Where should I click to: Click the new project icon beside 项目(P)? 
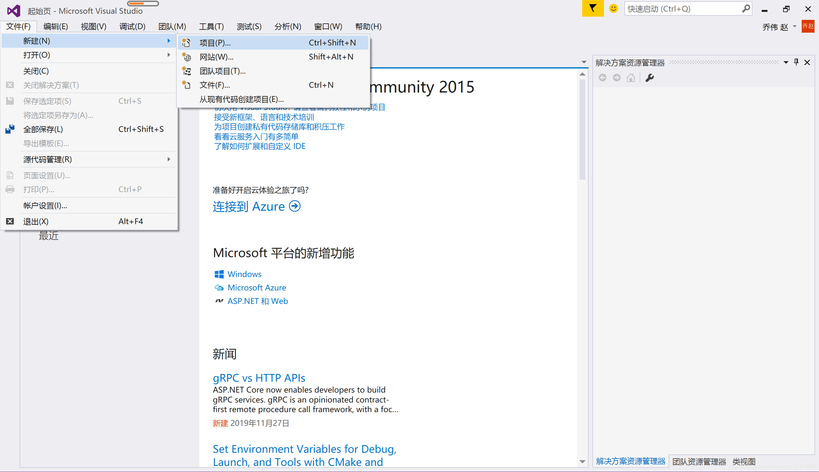point(186,43)
